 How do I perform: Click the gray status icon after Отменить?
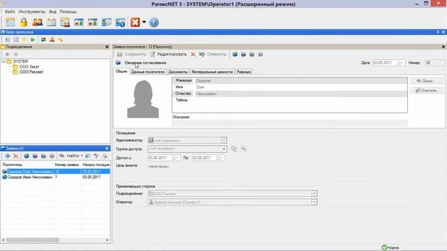[x=261, y=54]
